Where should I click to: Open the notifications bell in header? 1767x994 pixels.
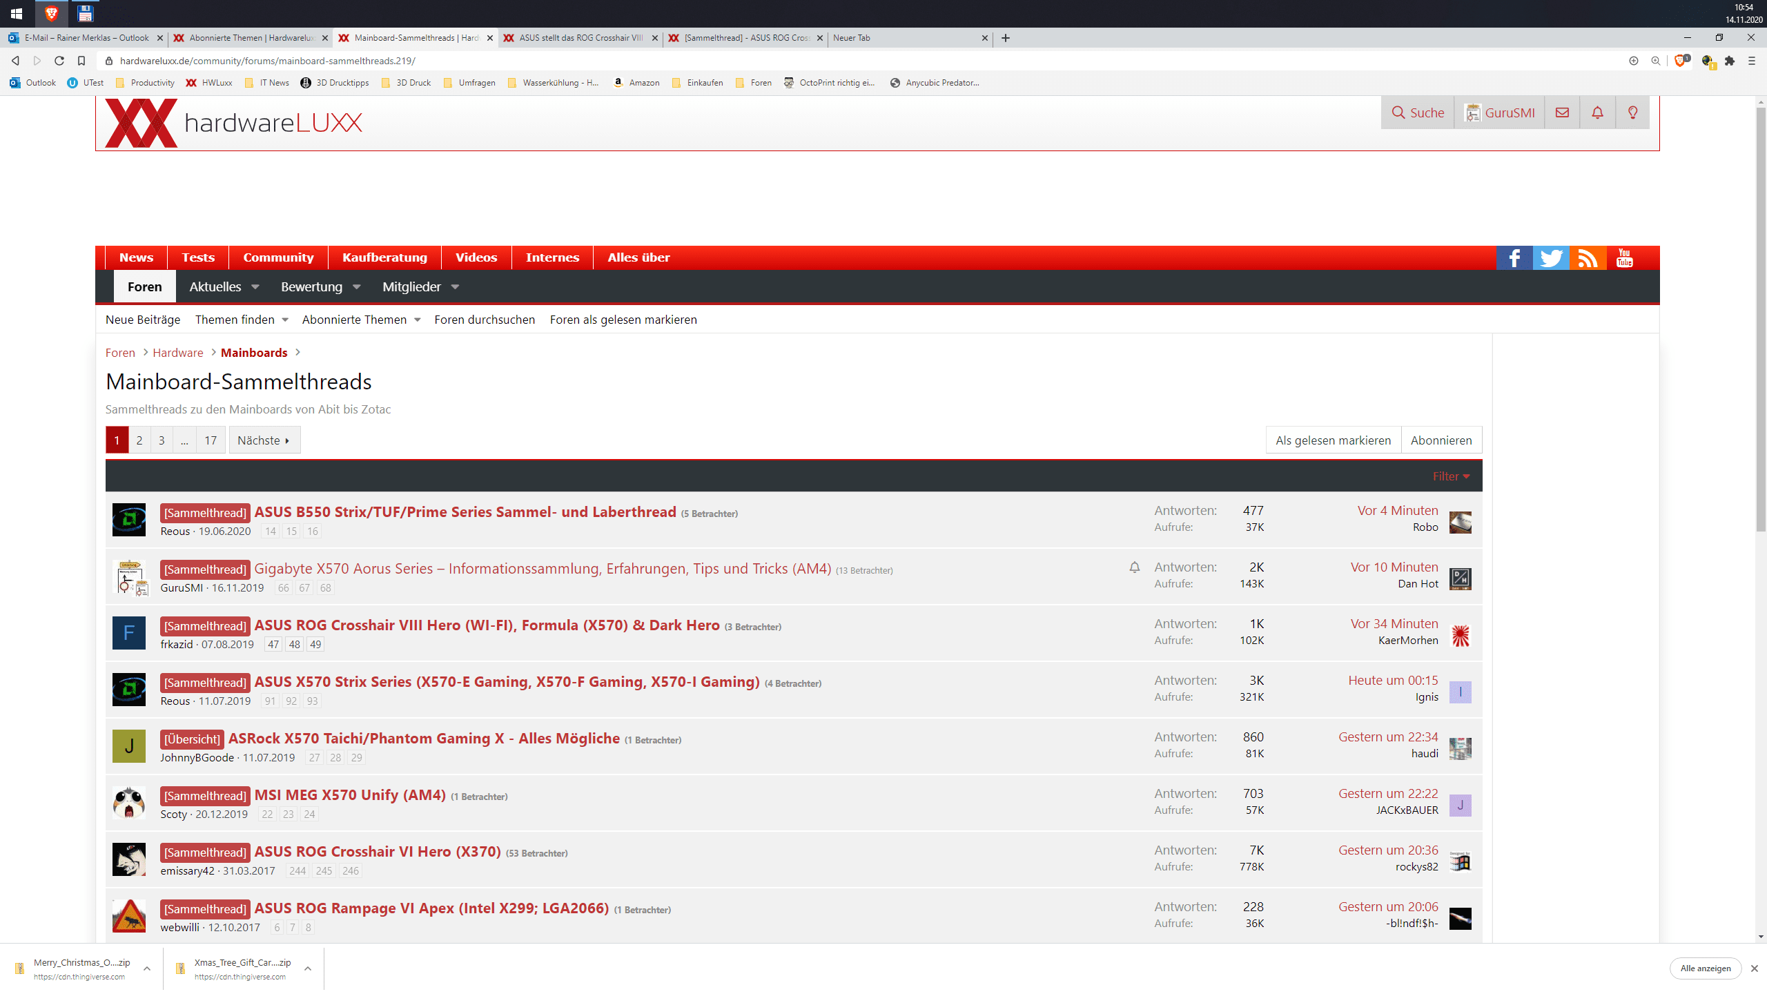[1597, 113]
